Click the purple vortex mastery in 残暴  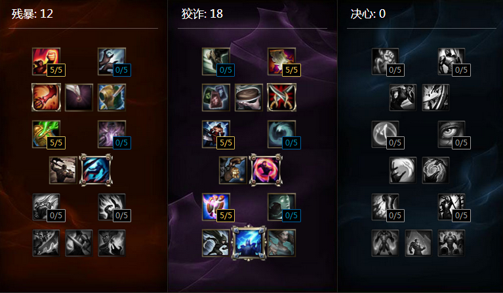point(111,134)
